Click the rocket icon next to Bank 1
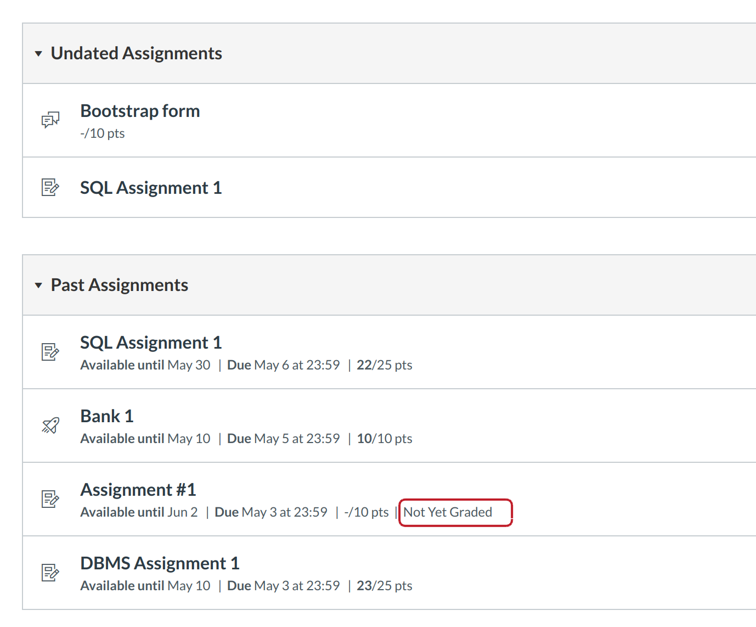 50,425
